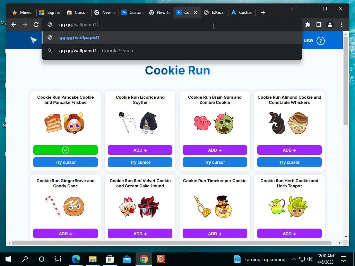
Task: Click the browser forward arrow
Action: [25, 25]
